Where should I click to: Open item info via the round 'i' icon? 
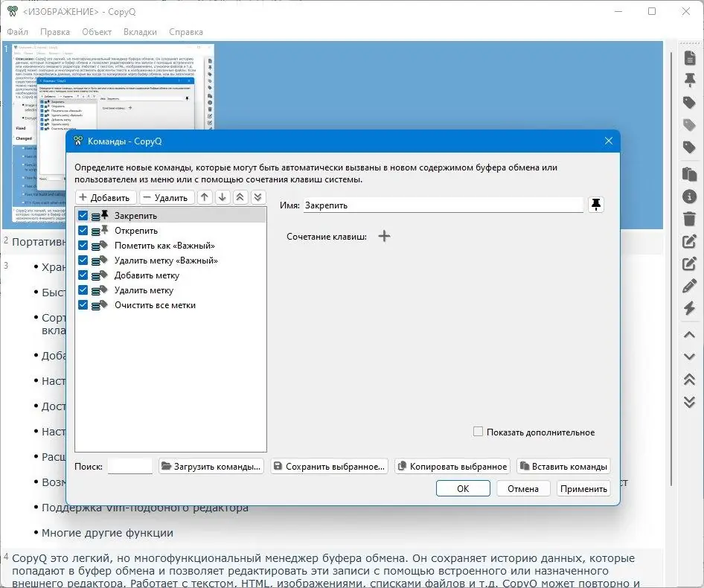690,196
